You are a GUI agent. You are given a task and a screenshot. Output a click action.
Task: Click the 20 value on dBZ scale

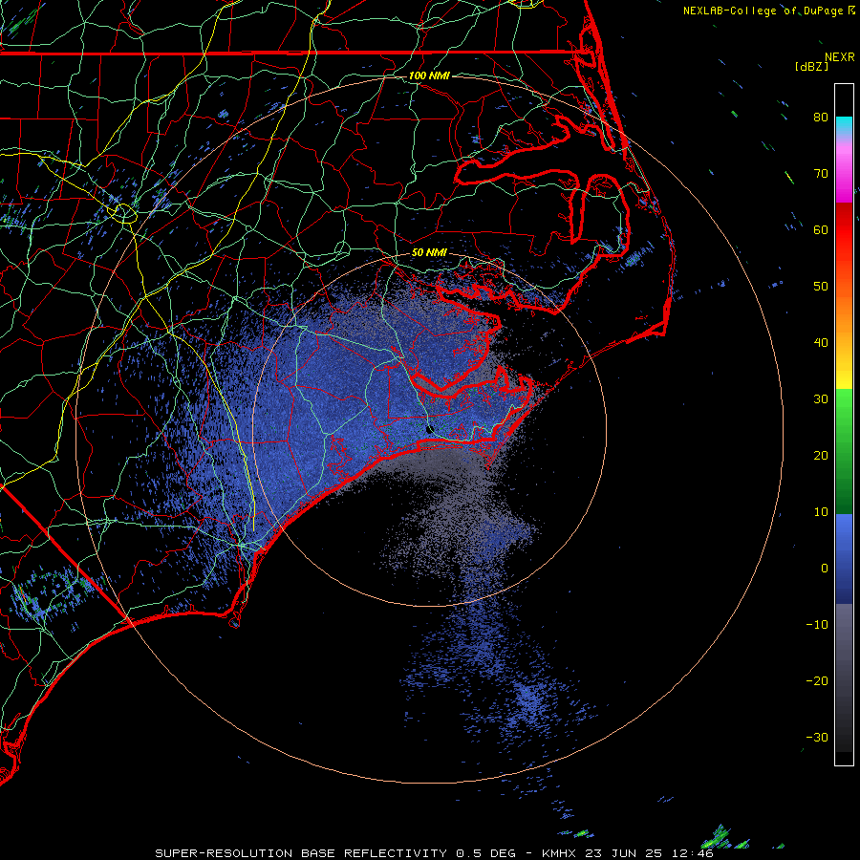[x=821, y=456]
